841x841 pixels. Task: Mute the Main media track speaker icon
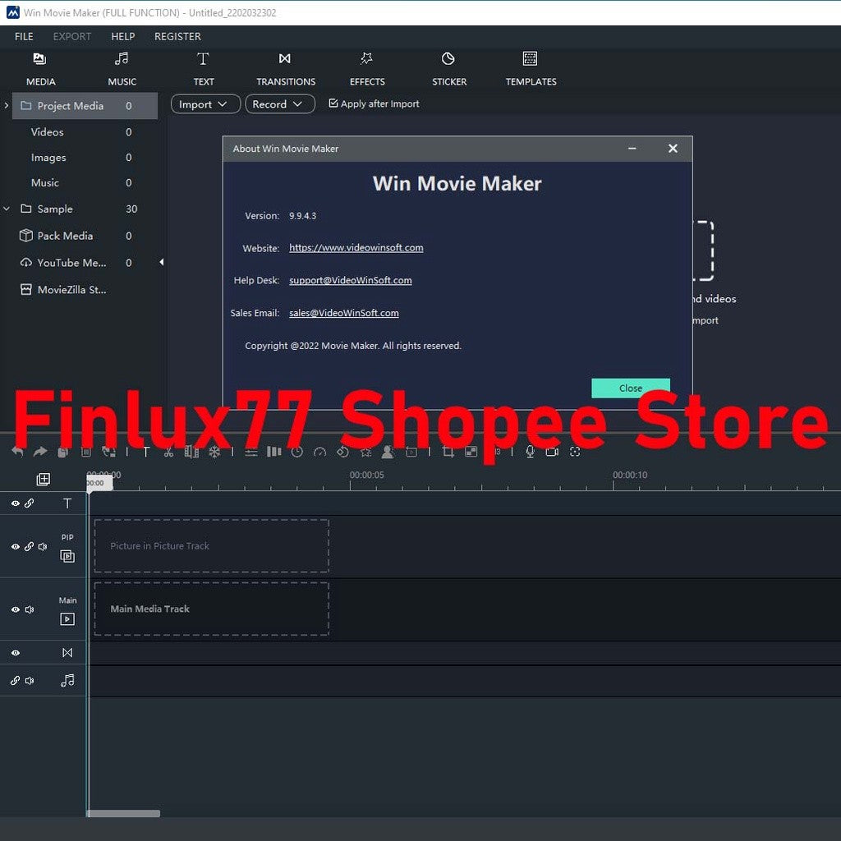pyautogui.click(x=30, y=609)
